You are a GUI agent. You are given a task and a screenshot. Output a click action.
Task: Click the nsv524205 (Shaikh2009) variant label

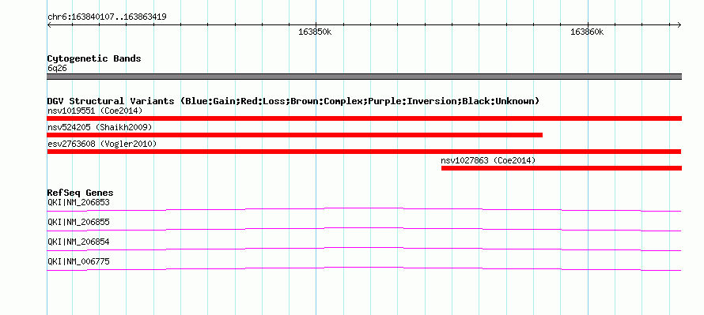click(x=100, y=127)
